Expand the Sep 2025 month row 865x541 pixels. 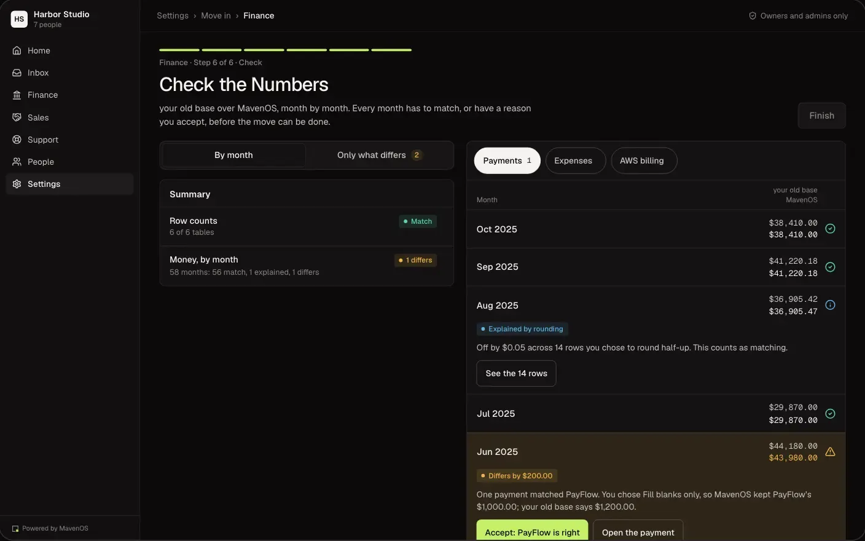click(656, 267)
